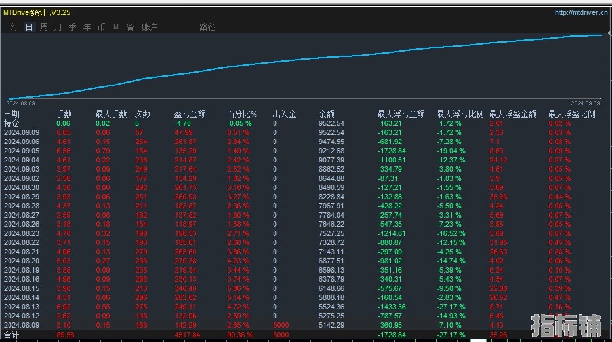This screenshot has height=342, width=612.
Task: Click the 日期 column header
Action: (x=12, y=114)
